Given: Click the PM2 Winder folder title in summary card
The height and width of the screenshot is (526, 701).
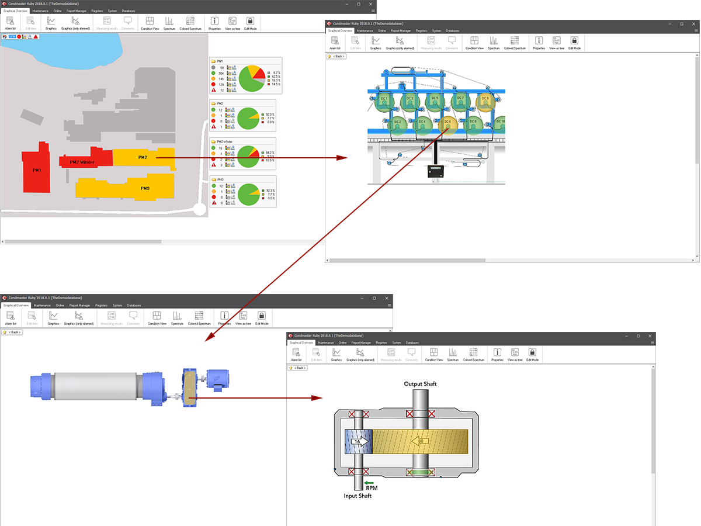Looking at the screenshot, I should (x=221, y=141).
